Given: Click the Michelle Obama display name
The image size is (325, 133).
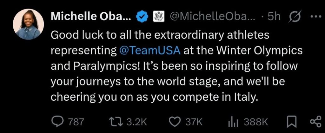Looking at the screenshot, I should coord(91,17).
